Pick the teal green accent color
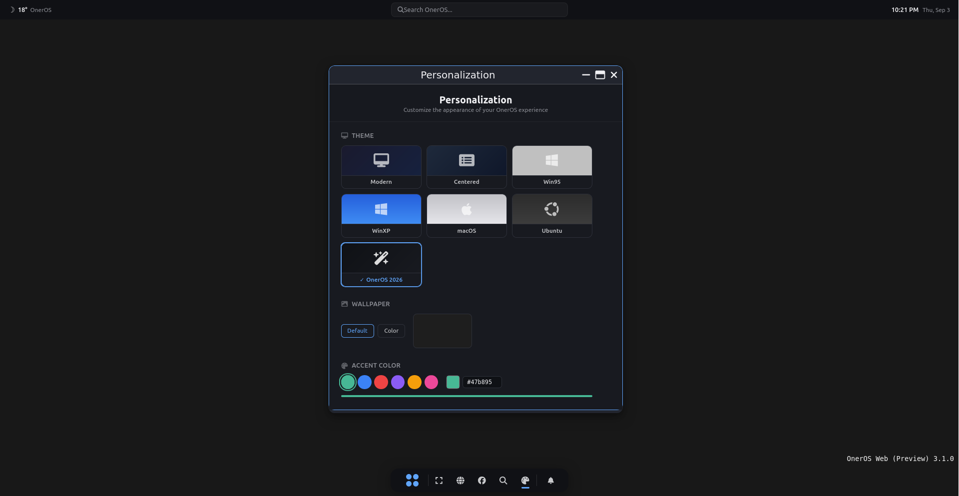This screenshot has width=959, height=496. click(348, 382)
